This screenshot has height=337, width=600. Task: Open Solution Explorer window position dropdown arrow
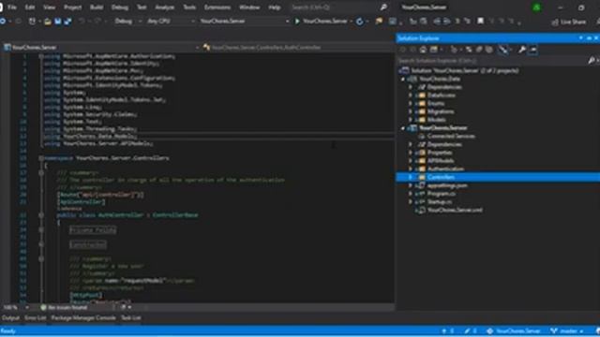581,37
